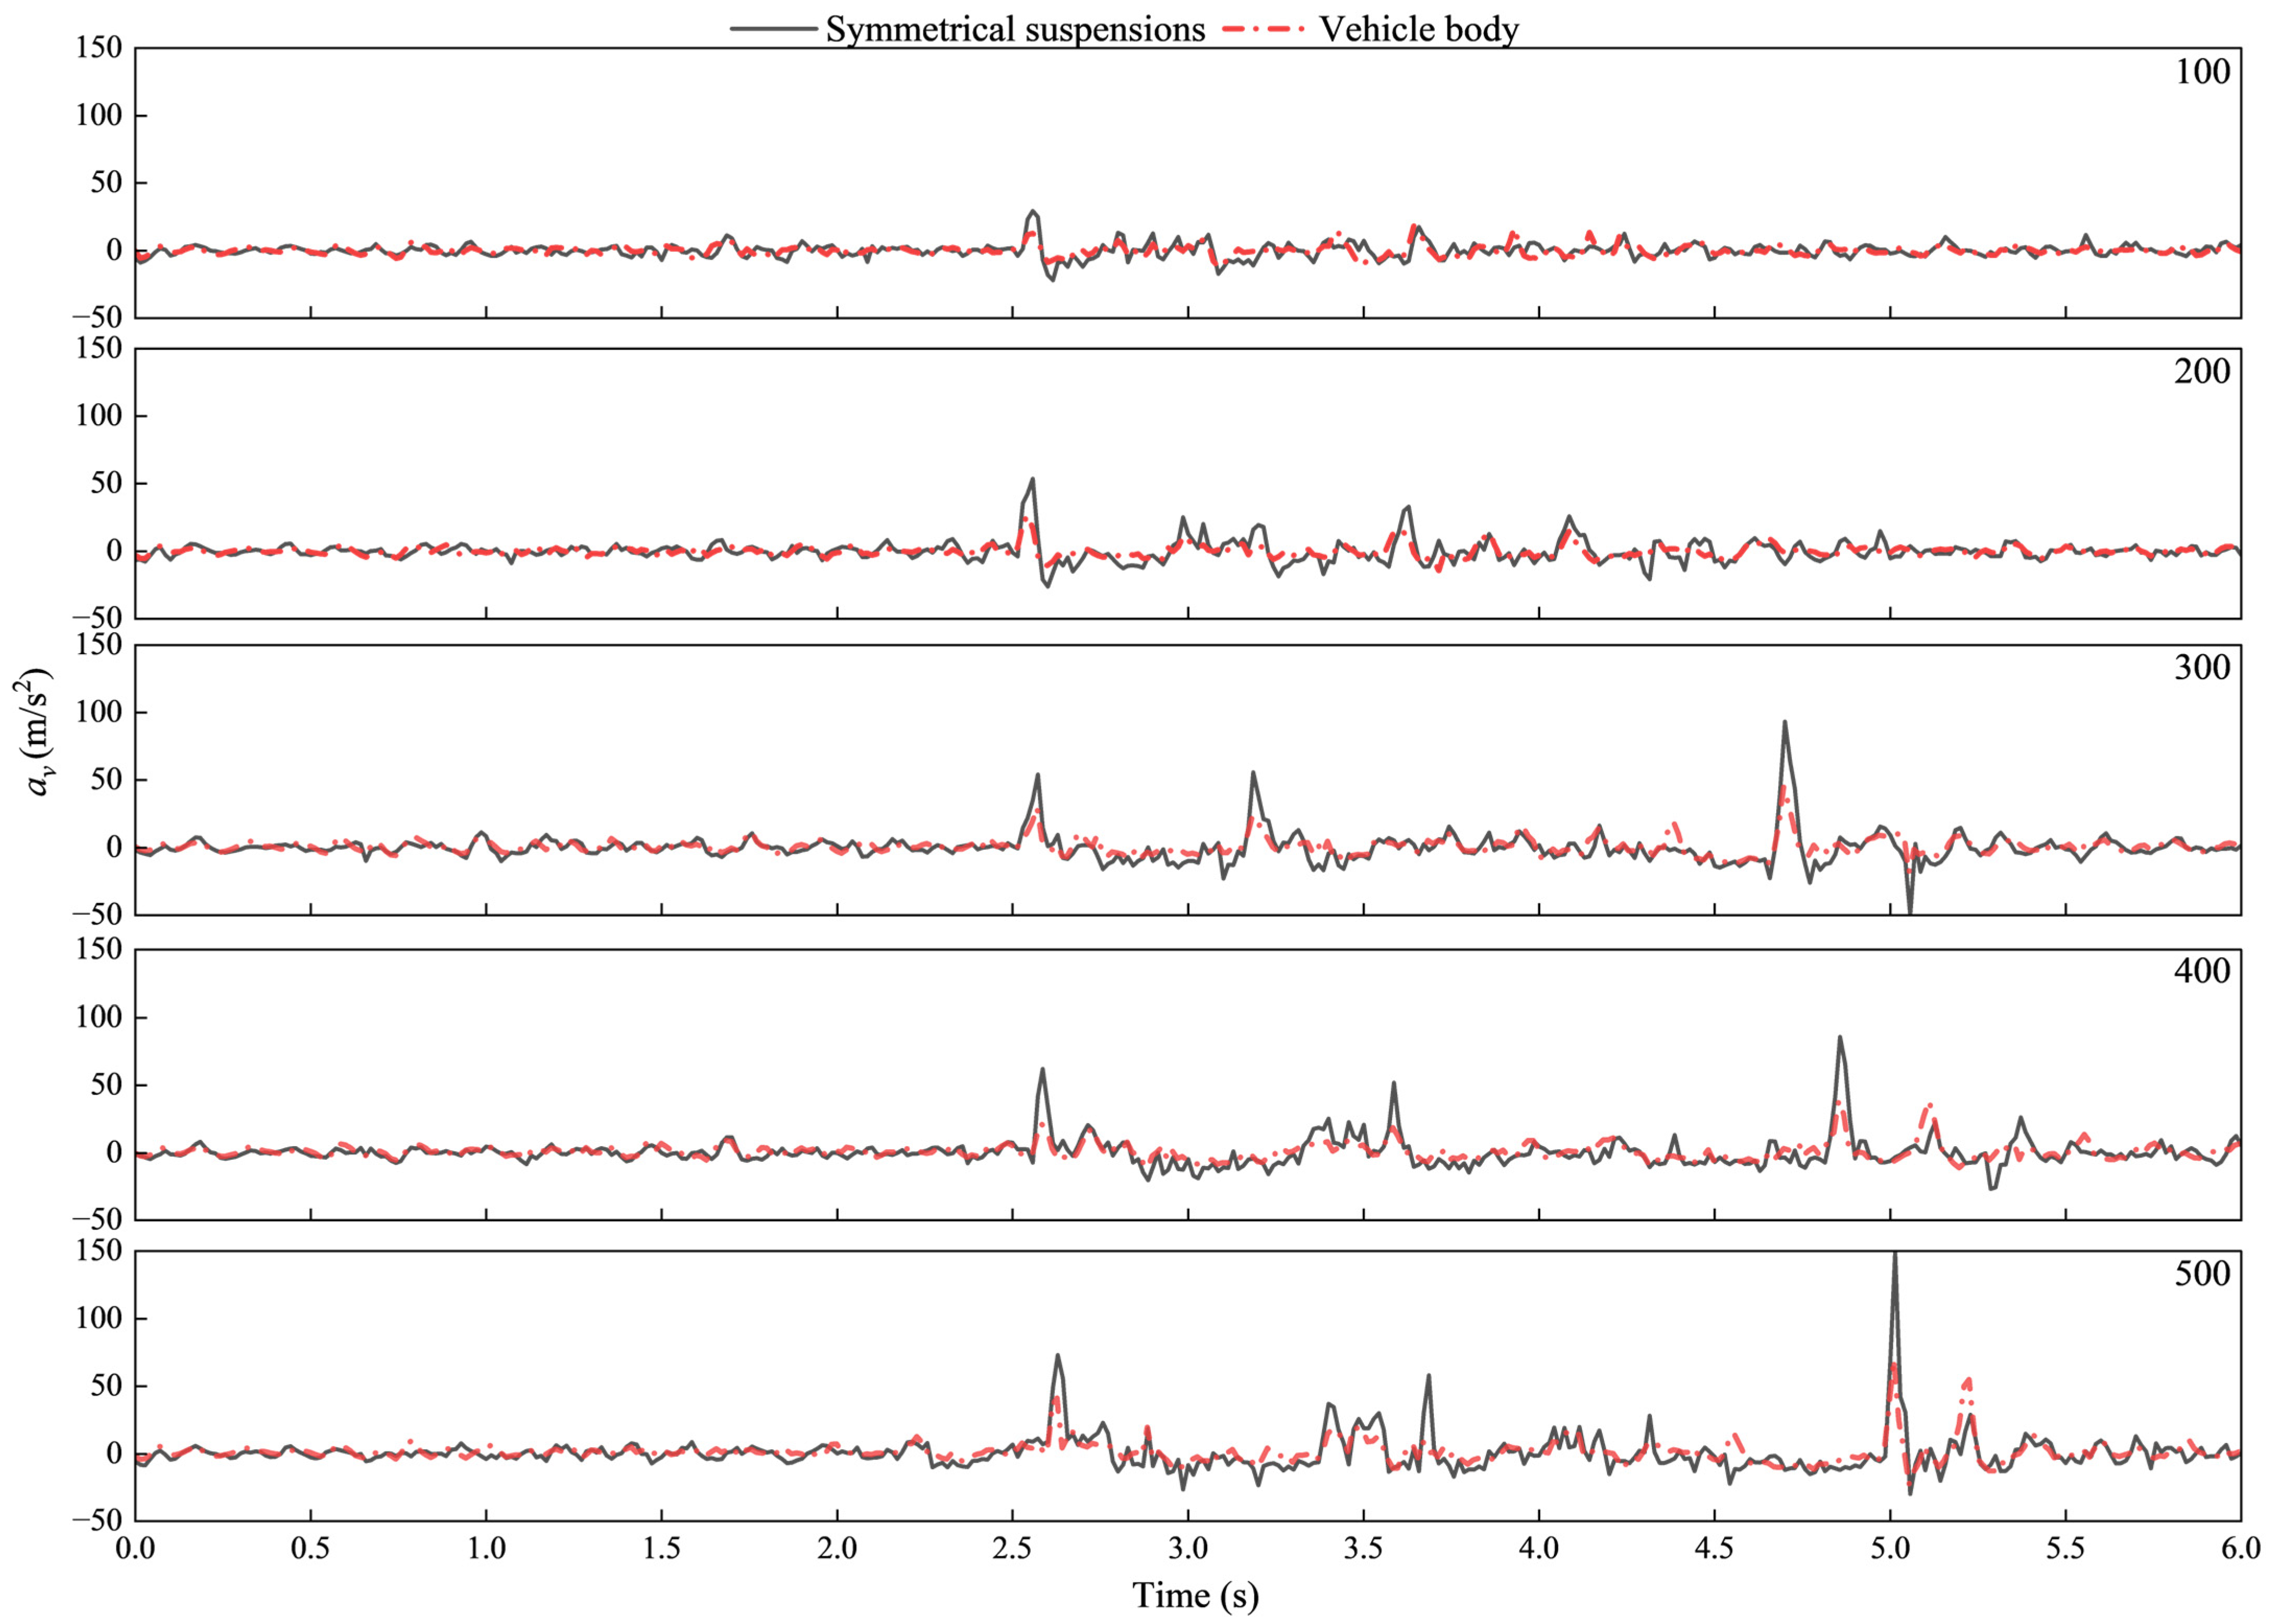Click x-axis tick label '4.0'

point(1539,1548)
